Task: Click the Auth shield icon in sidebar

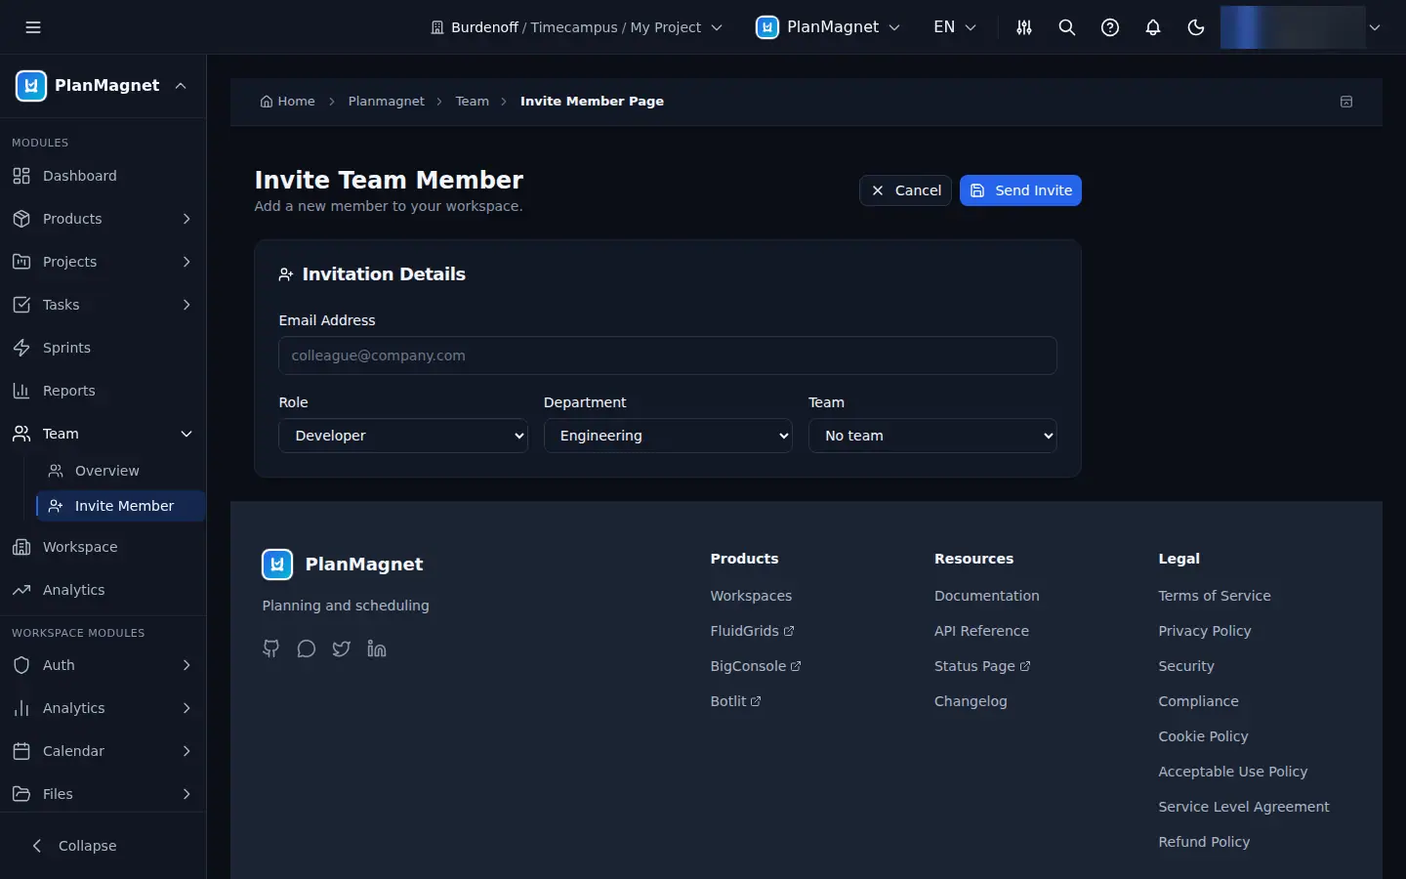Action: pyautogui.click(x=21, y=665)
